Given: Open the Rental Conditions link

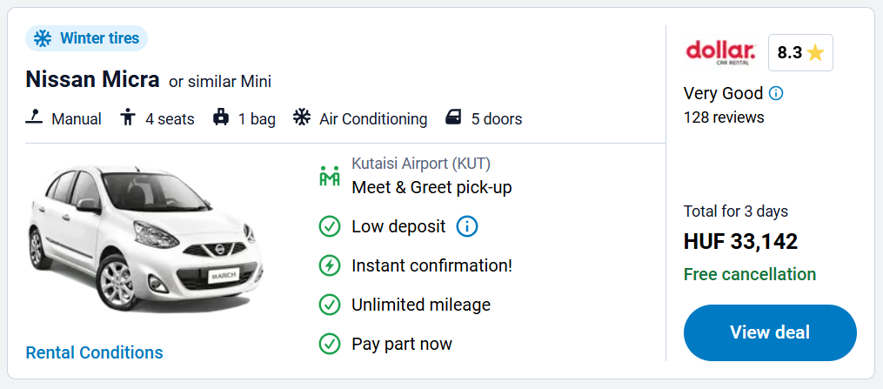Looking at the screenshot, I should [x=94, y=352].
